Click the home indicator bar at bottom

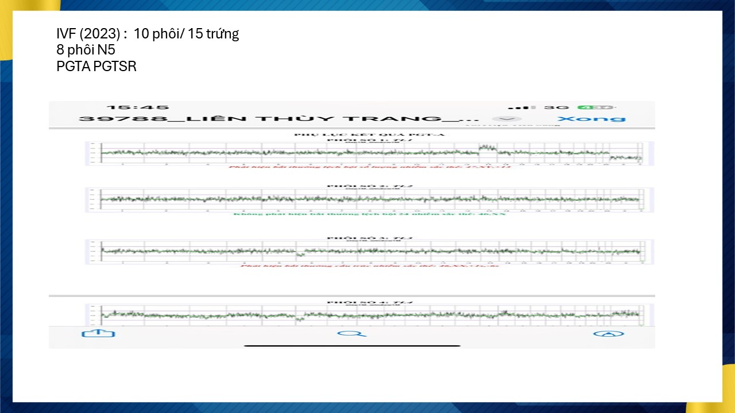tap(352, 346)
